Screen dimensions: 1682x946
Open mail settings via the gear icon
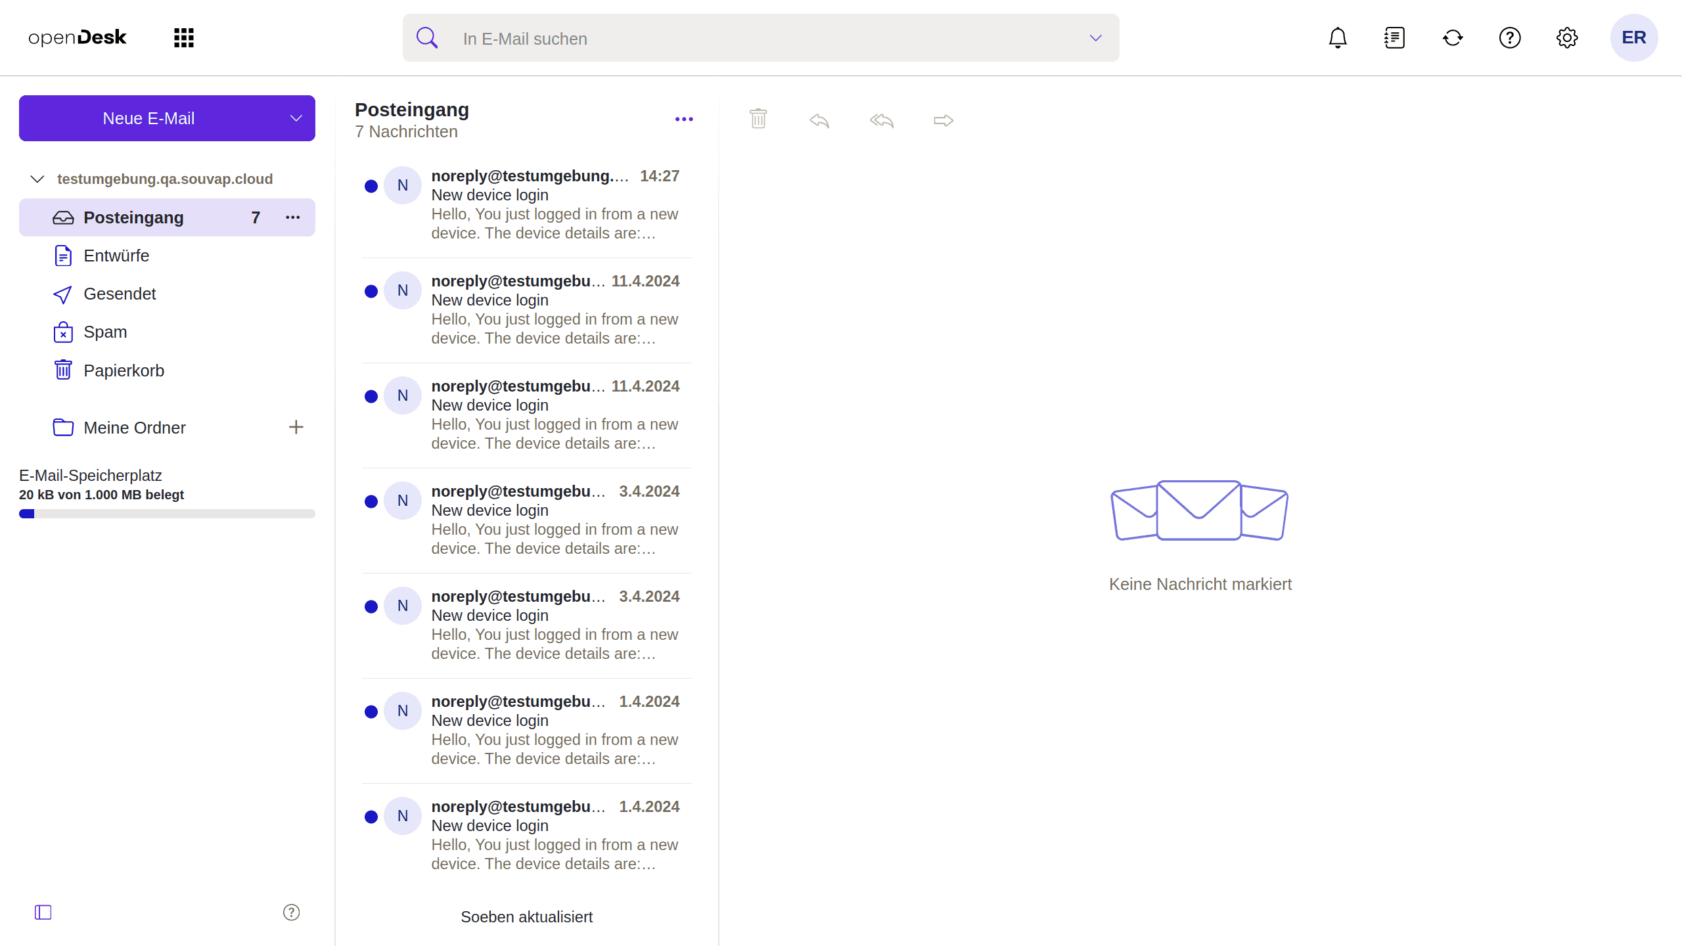[x=1567, y=37]
